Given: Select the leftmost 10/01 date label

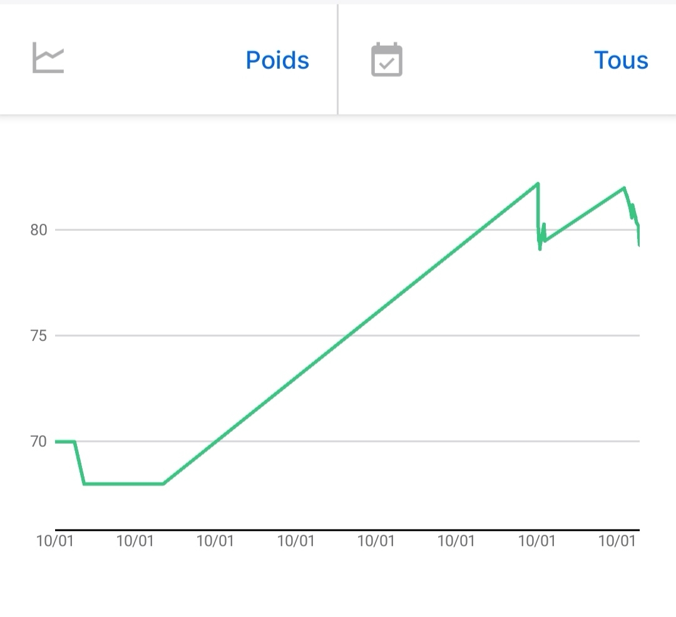Looking at the screenshot, I should coord(55,541).
